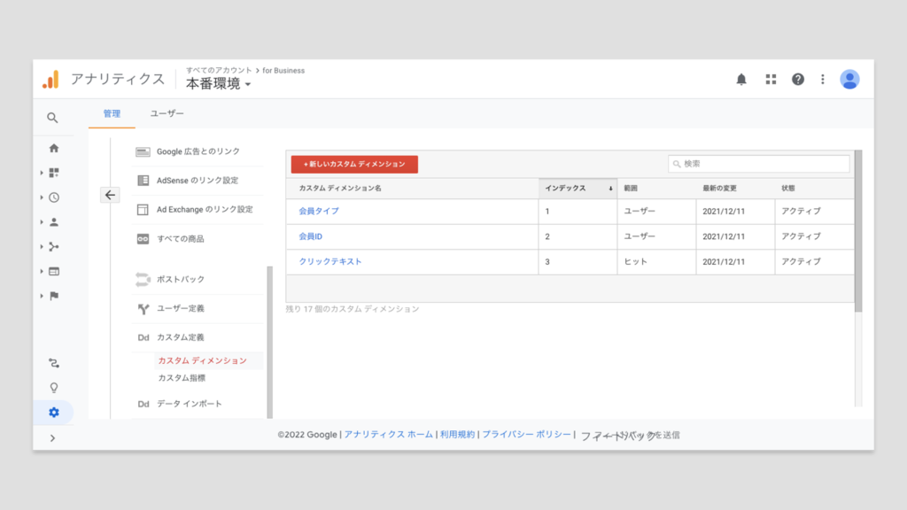This screenshot has width=907, height=510.
Task: Click the search magnifier in left sidebar
Action: coord(53,118)
